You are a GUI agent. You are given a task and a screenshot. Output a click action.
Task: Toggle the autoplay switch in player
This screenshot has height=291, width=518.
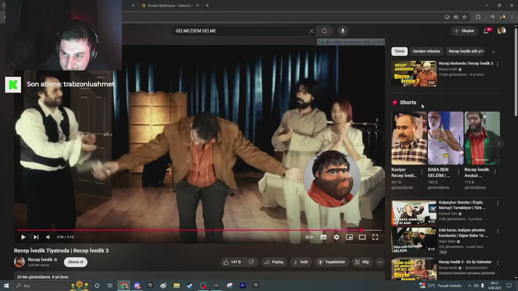pyautogui.click(x=309, y=237)
